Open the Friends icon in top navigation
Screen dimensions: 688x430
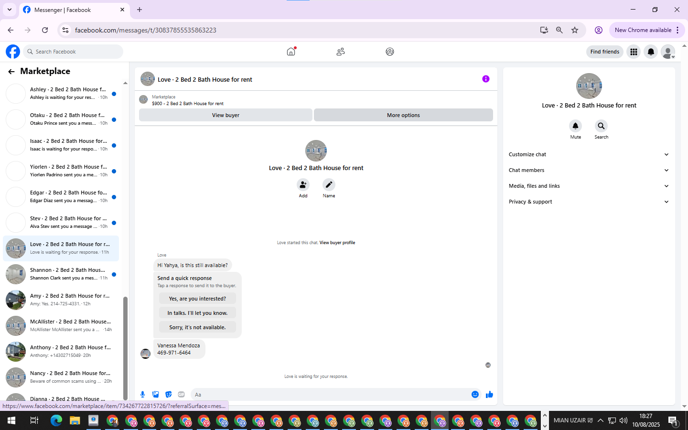[341, 52]
